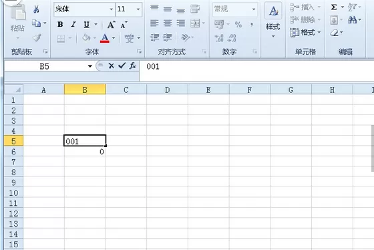Expand the AutoSum dropdown arrow
Viewport: 374px width, 250px height.
(343, 7)
